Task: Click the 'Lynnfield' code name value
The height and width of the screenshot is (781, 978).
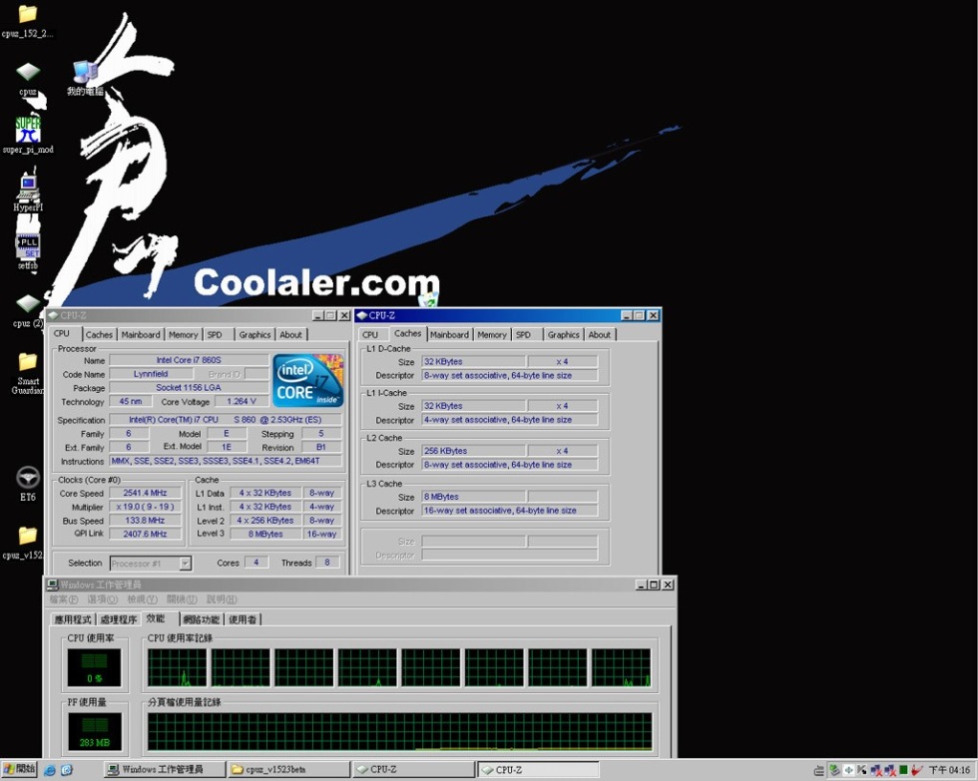Action: 151,374
